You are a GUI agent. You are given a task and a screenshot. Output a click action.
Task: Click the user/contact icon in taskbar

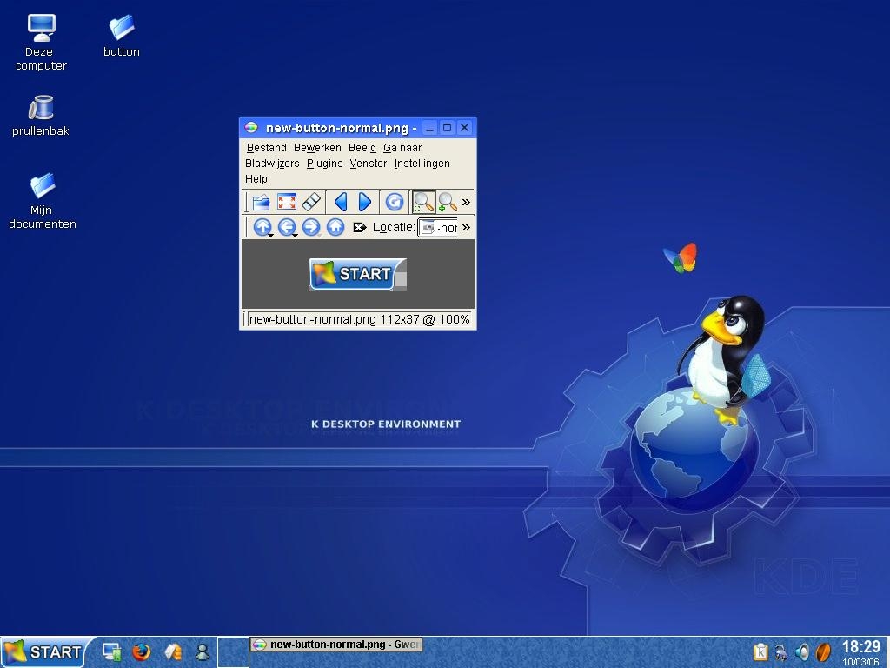pyautogui.click(x=202, y=651)
